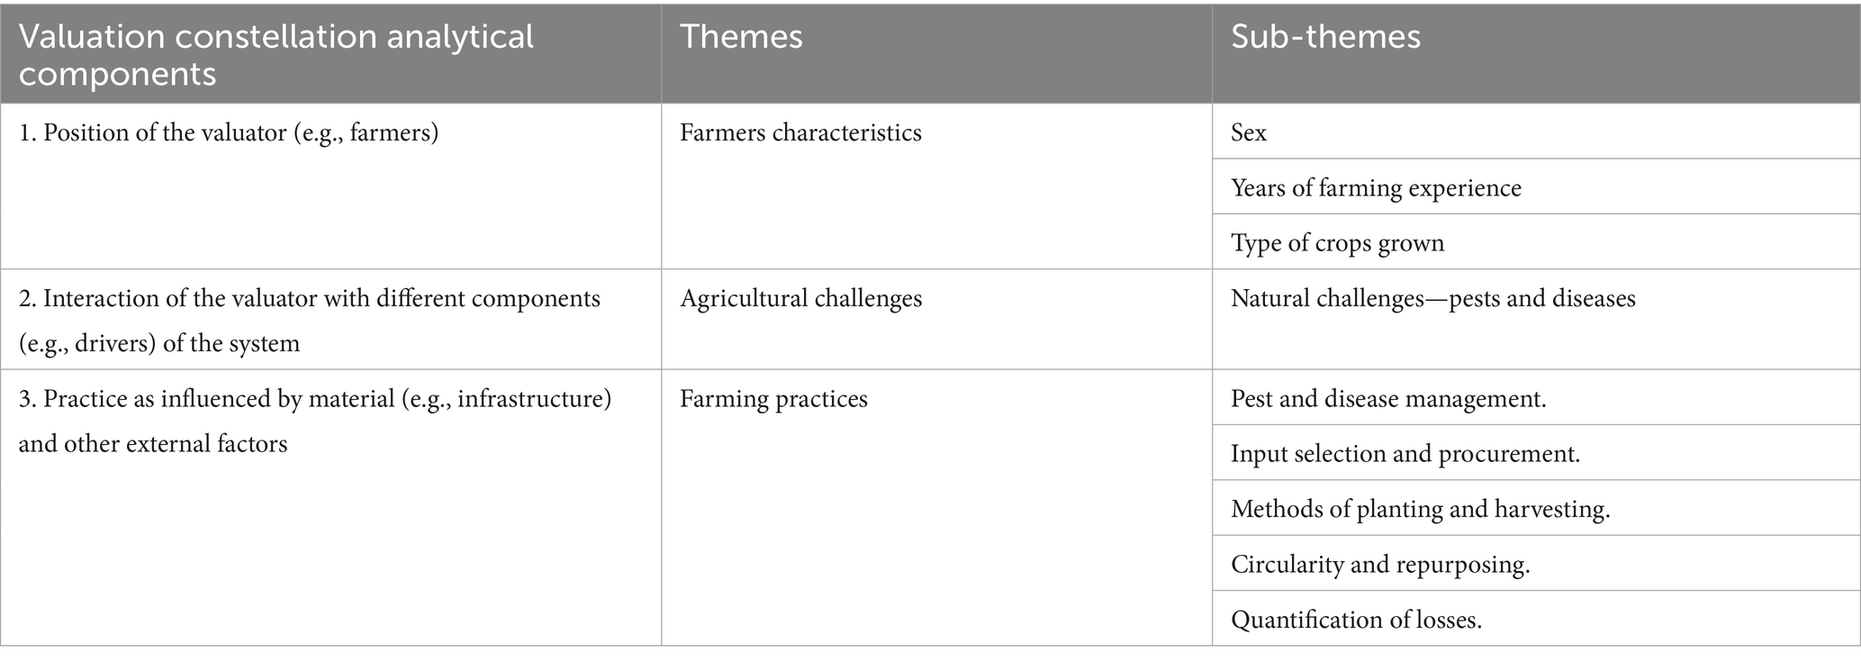The width and height of the screenshot is (1861, 662).
Task: Click the 'Pest and disease management.' cell
Action: point(1388,398)
